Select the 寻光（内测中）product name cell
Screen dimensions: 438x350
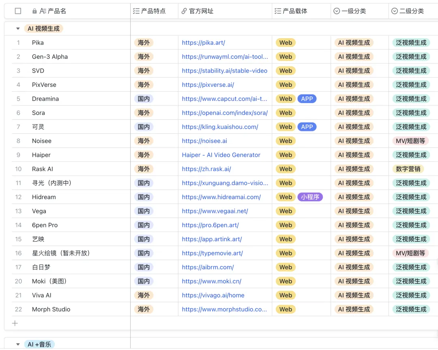coord(52,183)
